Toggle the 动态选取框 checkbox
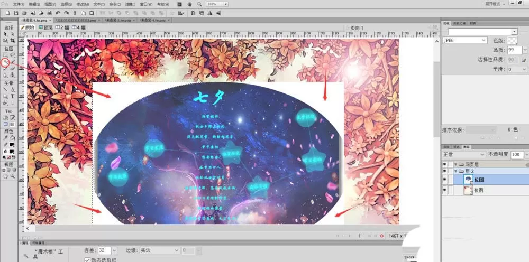 tap(87, 260)
